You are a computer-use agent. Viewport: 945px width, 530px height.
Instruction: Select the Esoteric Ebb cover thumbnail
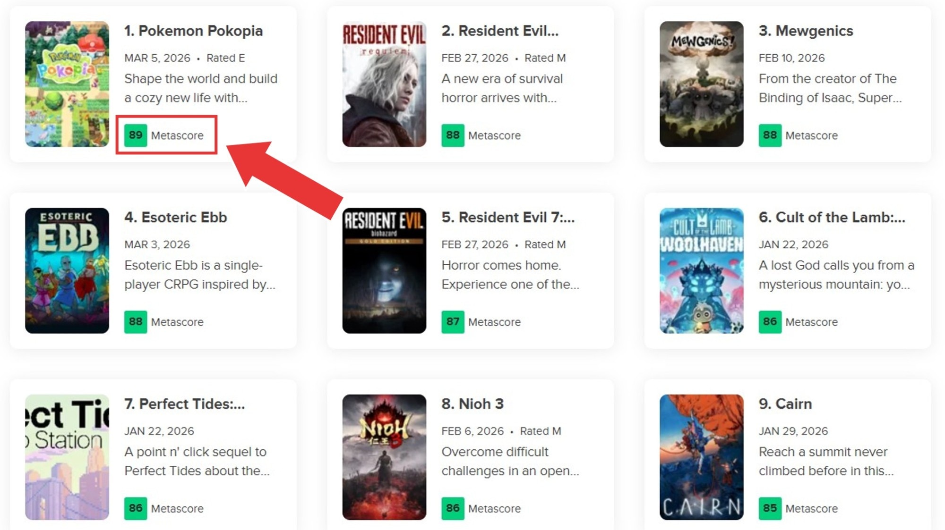click(67, 270)
